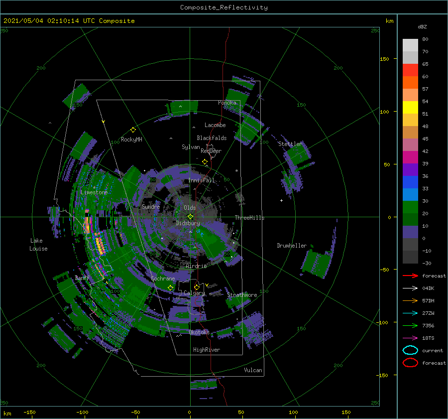Click the Didsbury label
The image size is (448, 419).
[x=188, y=223]
